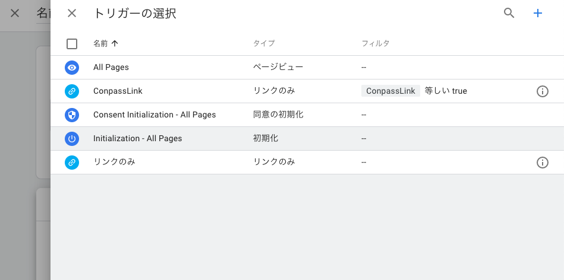Click リンクのみ trigger link icon
564x280 pixels.
point(72,163)
